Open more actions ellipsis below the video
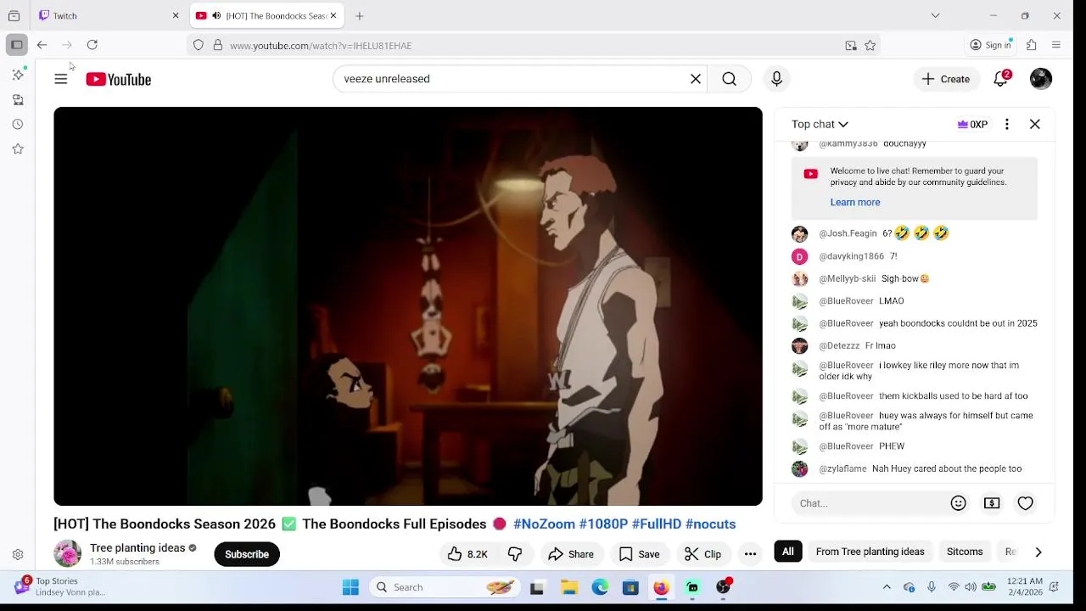Screen dimensions: 1086x611 (750, 554)
